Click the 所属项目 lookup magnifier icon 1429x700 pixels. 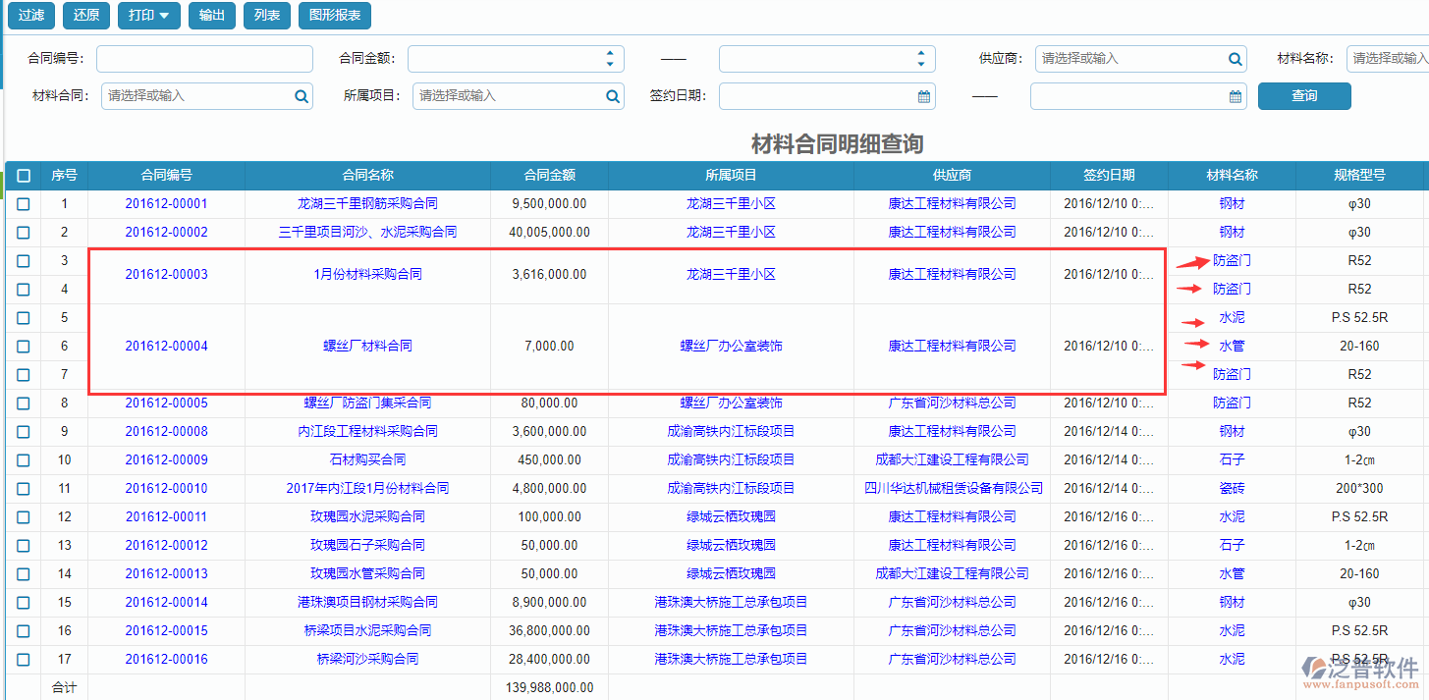coord(612,96)
